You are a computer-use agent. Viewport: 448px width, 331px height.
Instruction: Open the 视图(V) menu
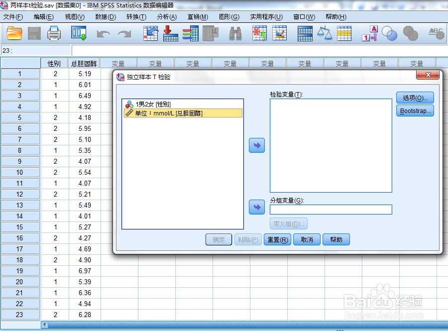(75, 17)
